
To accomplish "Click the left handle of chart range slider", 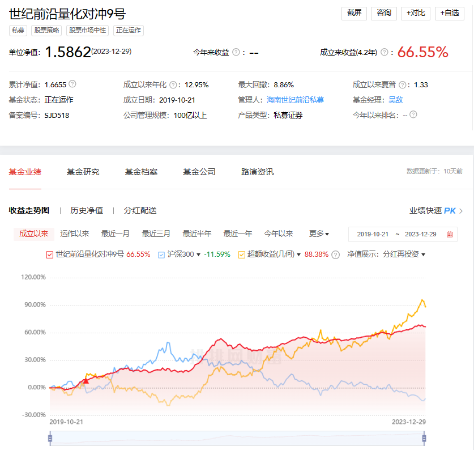I will click(x=50, y=438).
